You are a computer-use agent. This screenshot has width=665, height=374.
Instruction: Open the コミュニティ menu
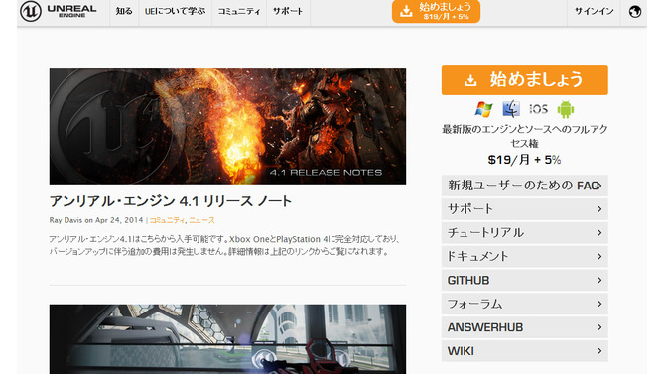239,12
